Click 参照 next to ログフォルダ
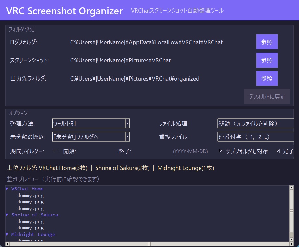The height and width of the screenshot is (247, 299). [x=267, y=42]
